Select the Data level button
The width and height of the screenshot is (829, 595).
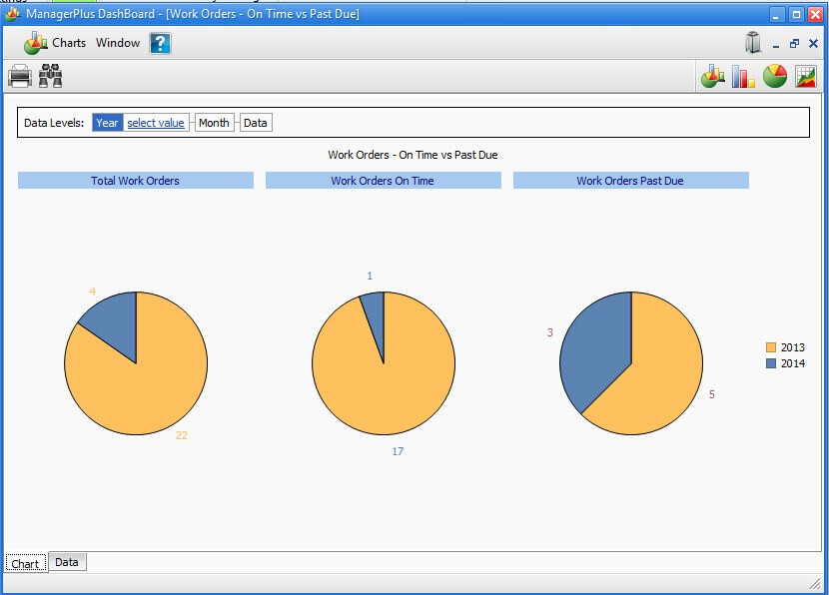click(256, 123)
